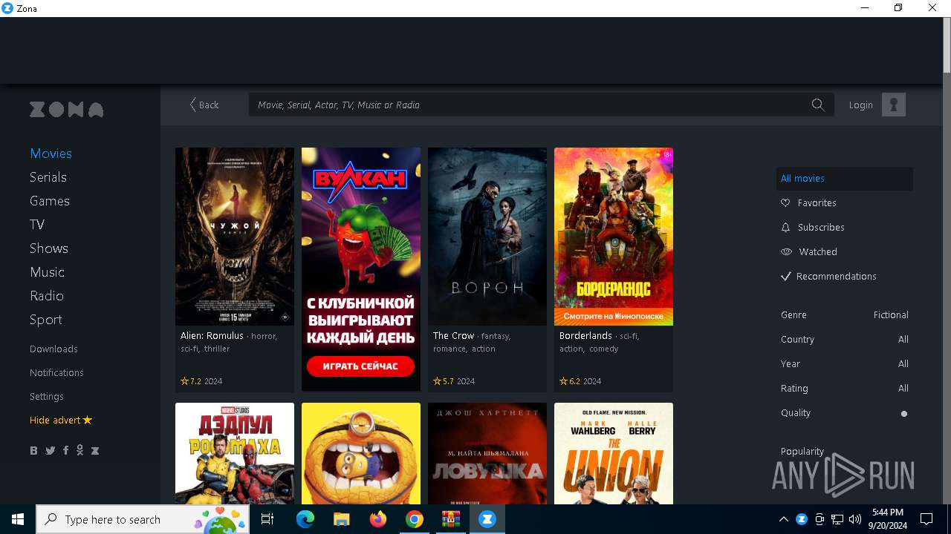Image resolution: width=951 pixels, height=534 pixels.
Task: Open the Downloads page
Action: point(53,349)
